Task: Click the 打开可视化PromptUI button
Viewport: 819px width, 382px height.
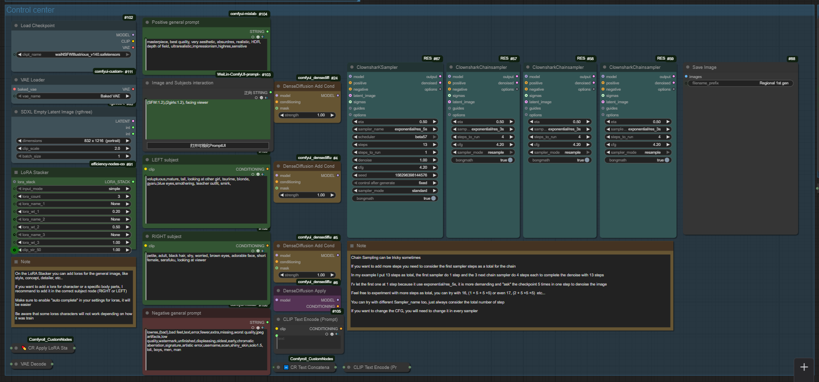Action: click(208, 145)
